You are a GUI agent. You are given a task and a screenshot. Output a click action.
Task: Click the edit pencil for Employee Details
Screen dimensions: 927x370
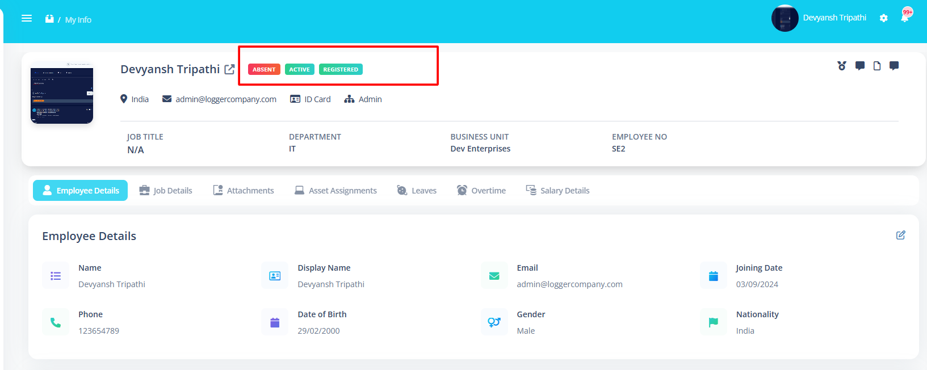coord(901,235)
